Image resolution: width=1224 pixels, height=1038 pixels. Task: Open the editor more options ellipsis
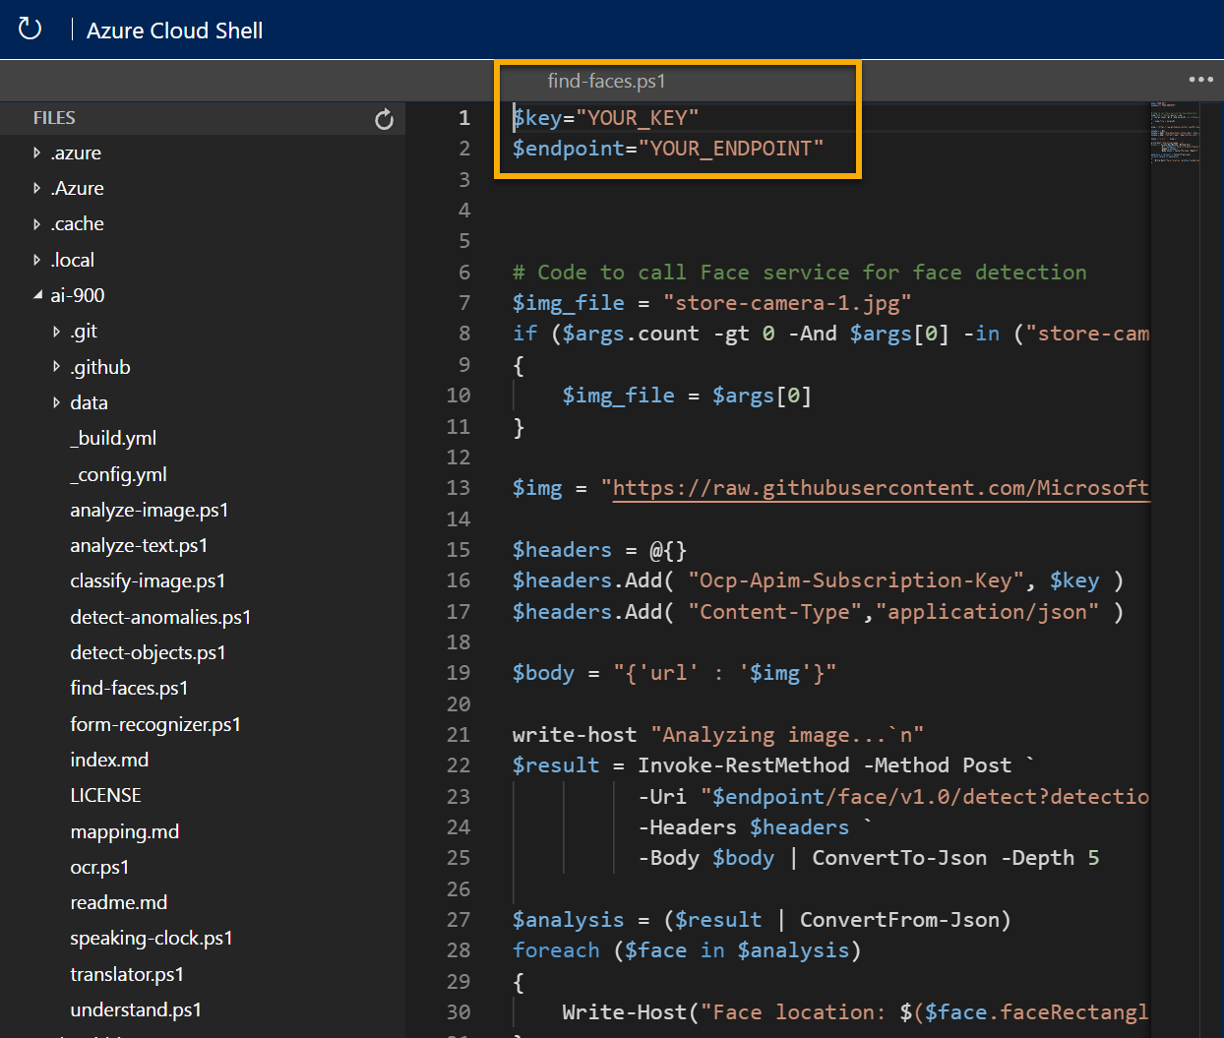click(x=1200, y=80)
